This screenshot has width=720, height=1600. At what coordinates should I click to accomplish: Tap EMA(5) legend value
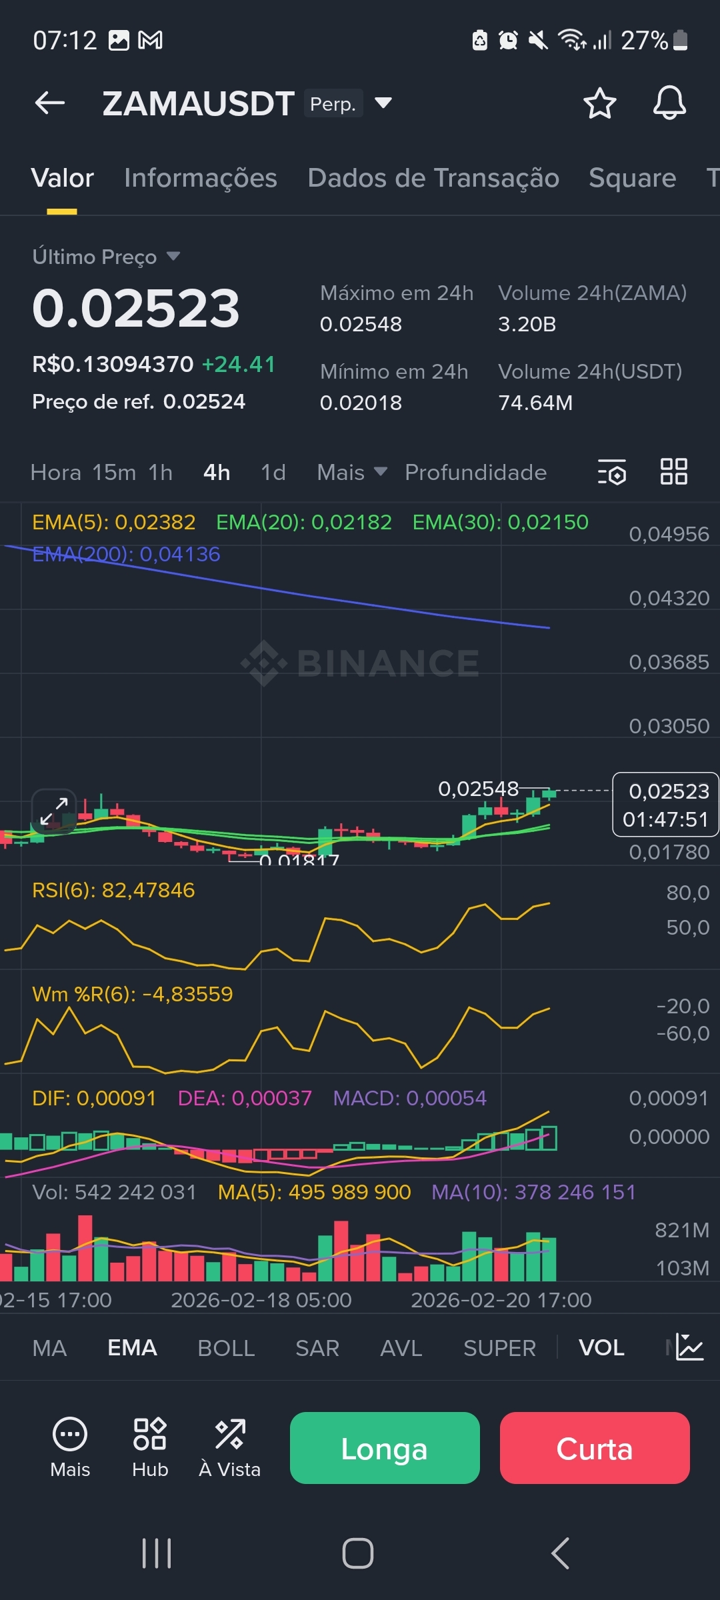click(x=114, y=522)
